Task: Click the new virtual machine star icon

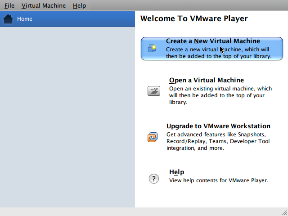Action: (x=152, y=48)
